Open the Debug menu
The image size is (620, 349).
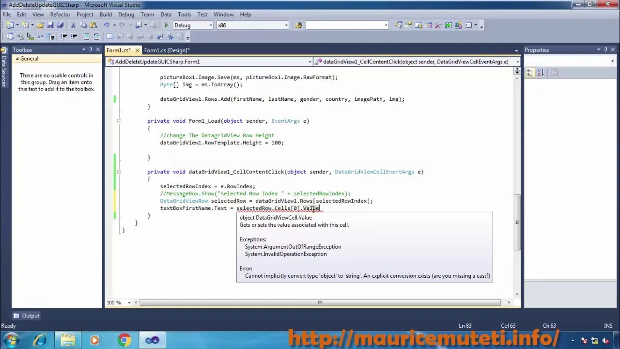(126, 15)
